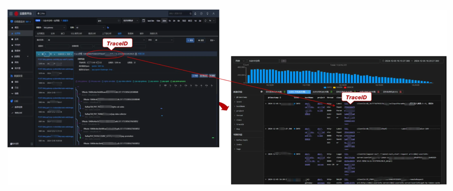Select 15m time range
The image size is (453, 191).
[158, 21]
